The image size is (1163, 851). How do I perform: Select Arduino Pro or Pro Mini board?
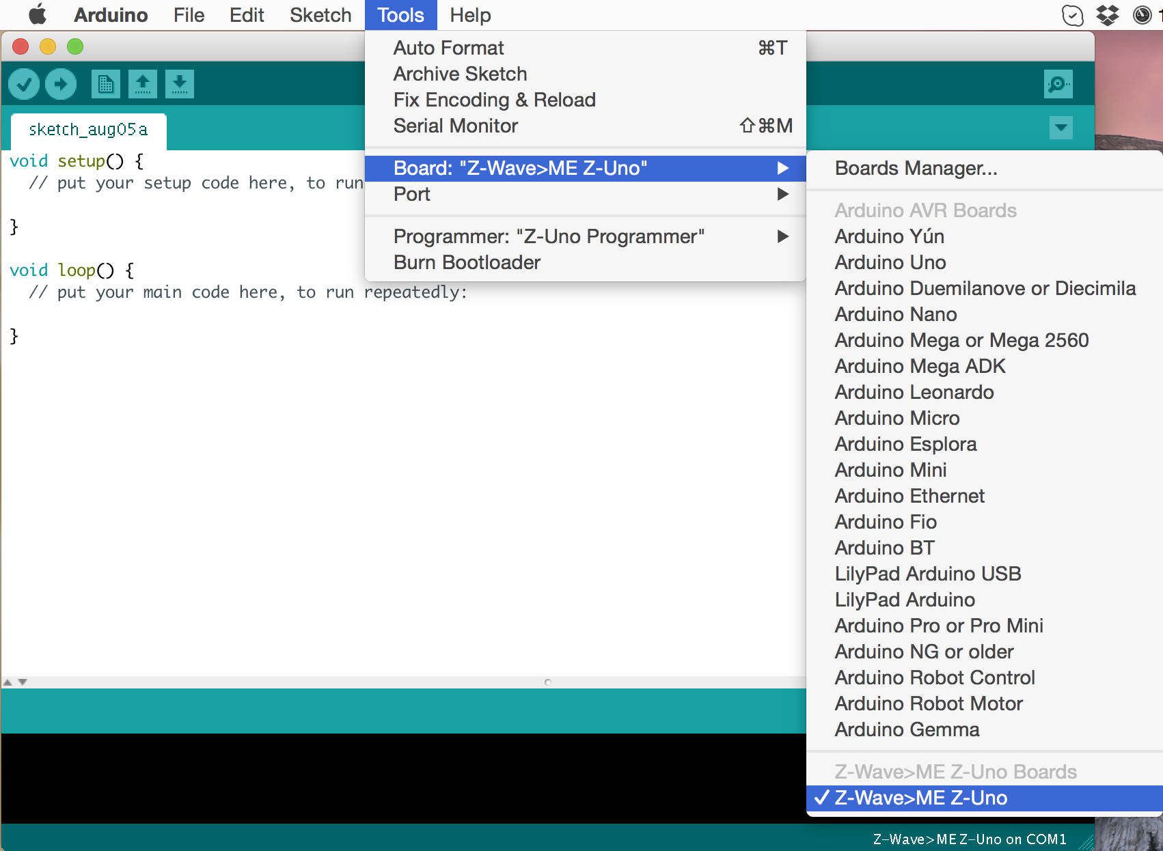(x=985, y=626)
